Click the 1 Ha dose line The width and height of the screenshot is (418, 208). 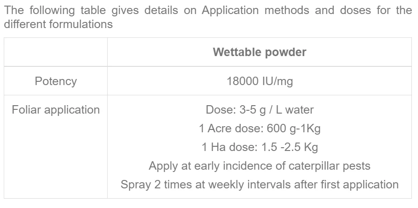click(259, 147)
